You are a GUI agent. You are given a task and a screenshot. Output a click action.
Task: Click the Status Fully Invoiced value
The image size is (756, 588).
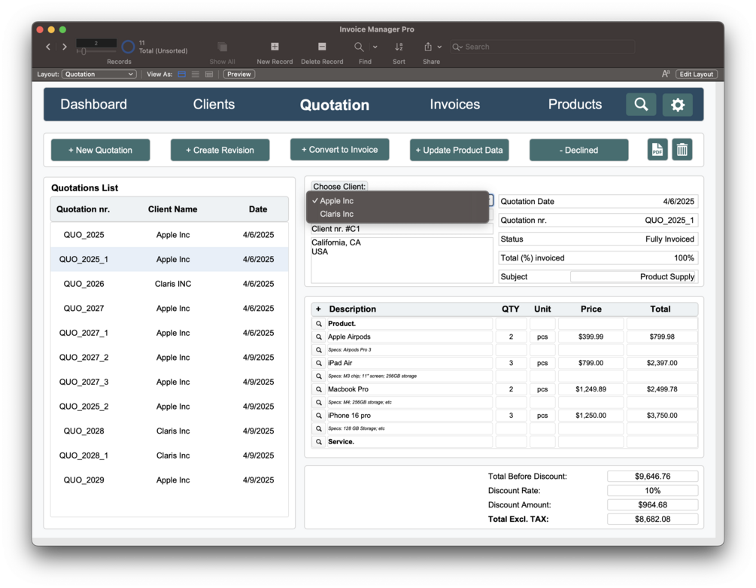[669, 239]
